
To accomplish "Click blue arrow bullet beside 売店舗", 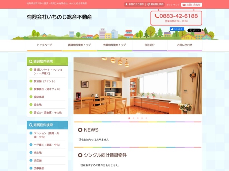I will click(x=31, y=160).
